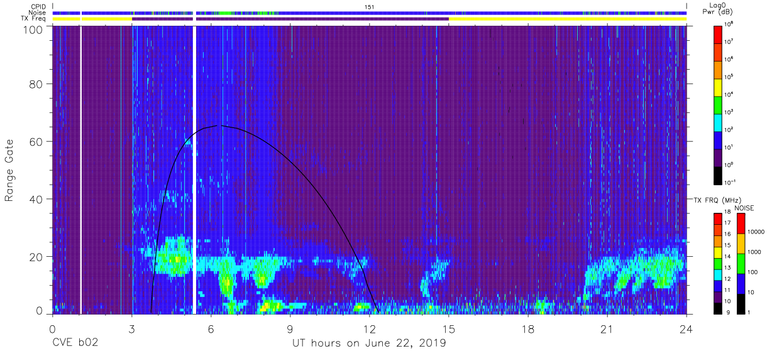This screenshot has height=356, width=772.
Task: Click the cyan segment of the Lag0 Pwr colorbar
Action: [719, 122]
